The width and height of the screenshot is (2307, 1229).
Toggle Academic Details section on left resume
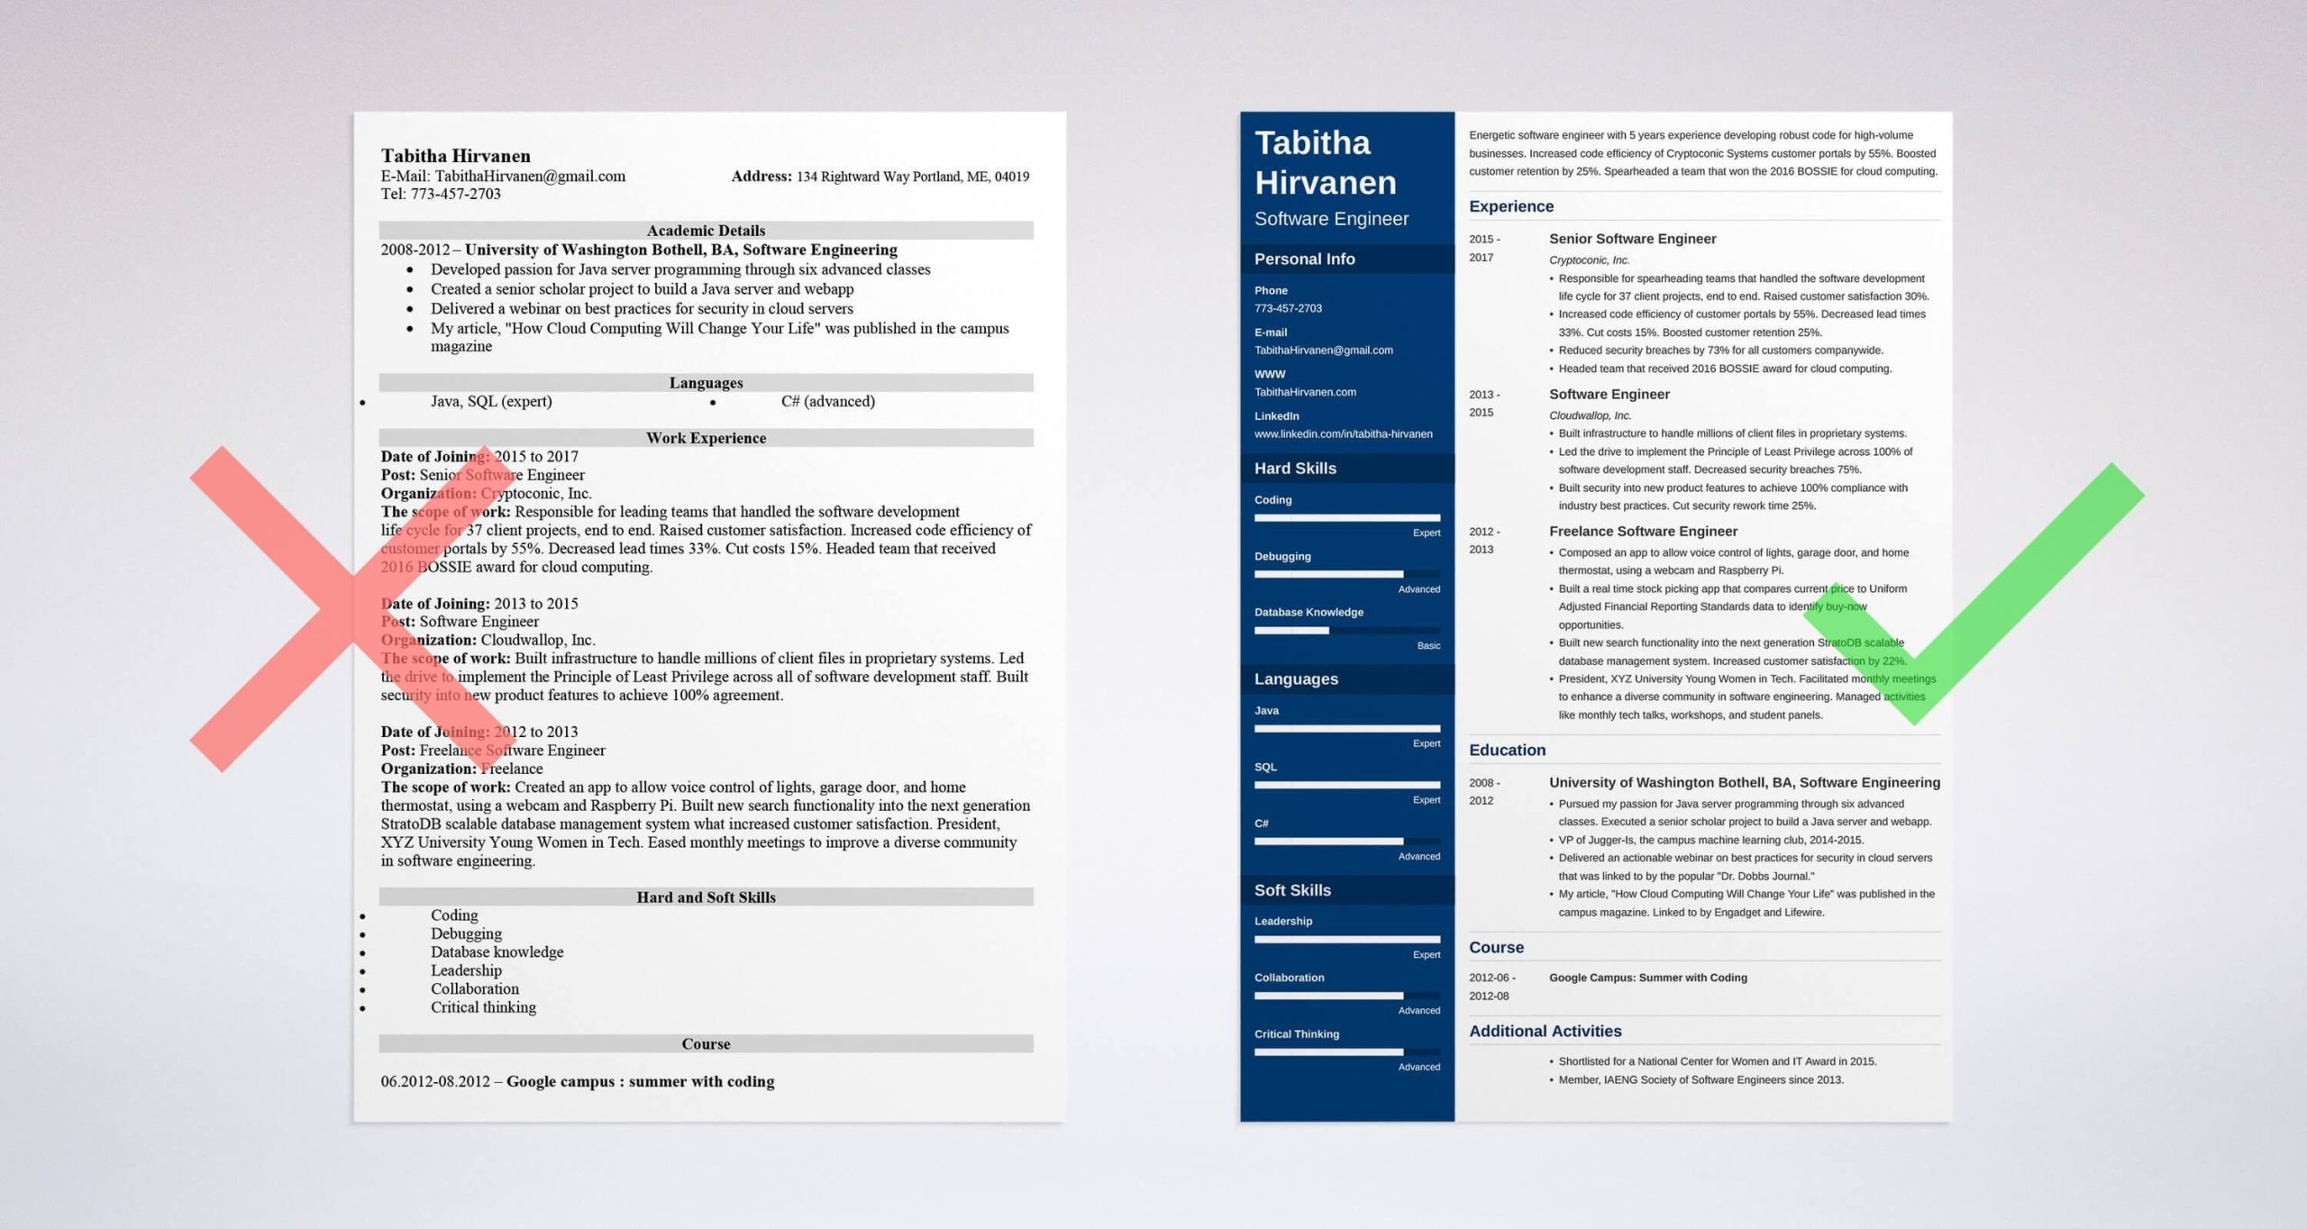point(705,229)
